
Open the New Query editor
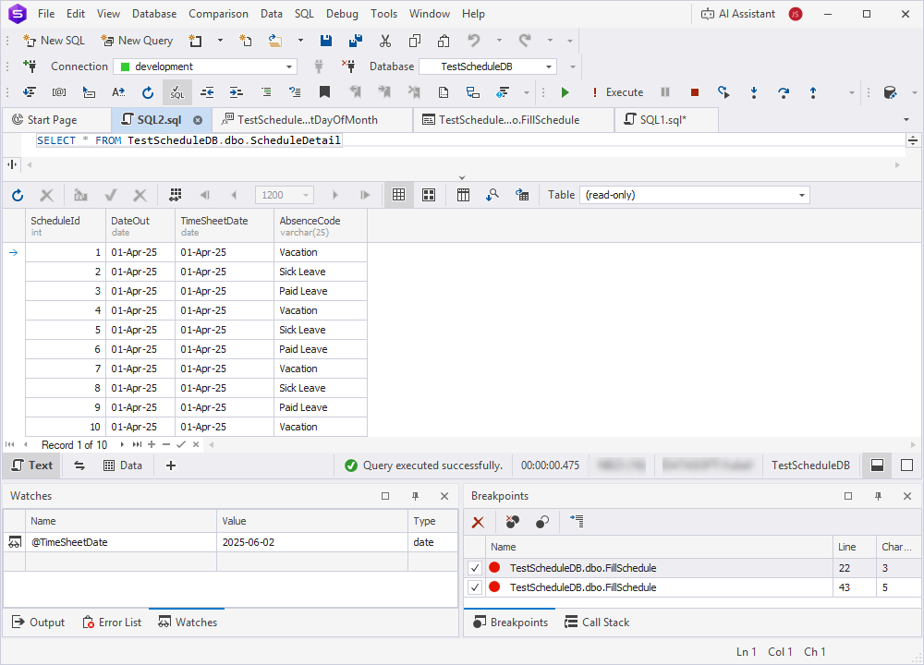click(x=137, y=41)
